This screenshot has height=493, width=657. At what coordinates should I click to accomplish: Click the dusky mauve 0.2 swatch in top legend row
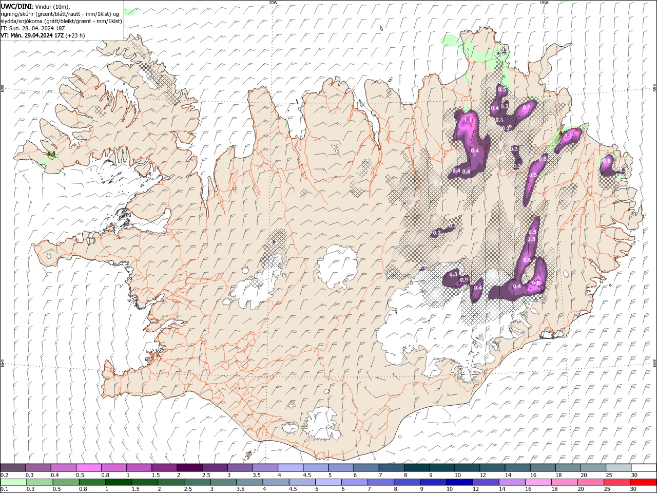point(13,468)
